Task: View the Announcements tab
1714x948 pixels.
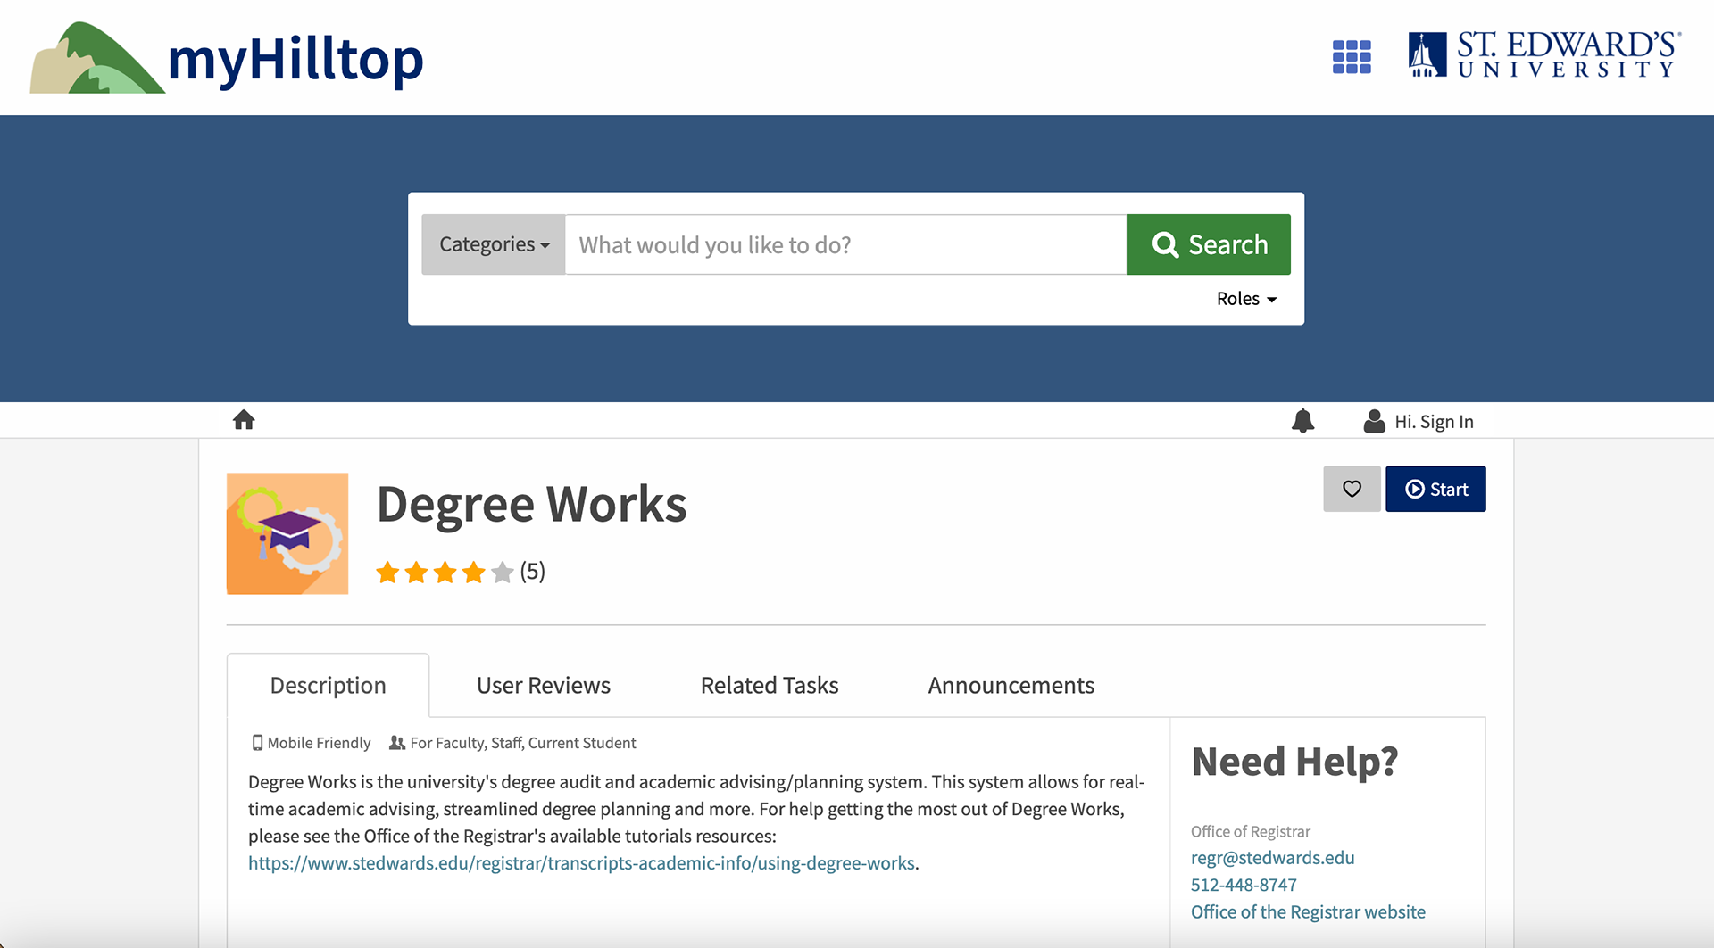Action: pos(1011,685)
